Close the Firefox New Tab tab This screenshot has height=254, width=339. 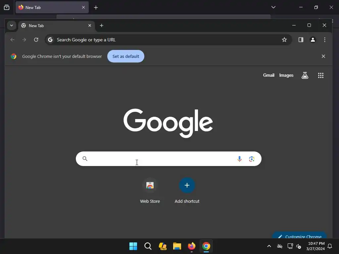[x=83, y=7]
